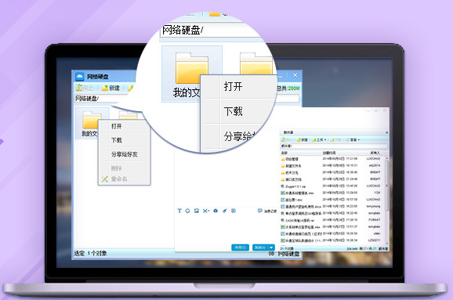Click the last round icon in chat toolbar
Image resolution: width=453 pixels, height=300 pixels.
[234, 211]
